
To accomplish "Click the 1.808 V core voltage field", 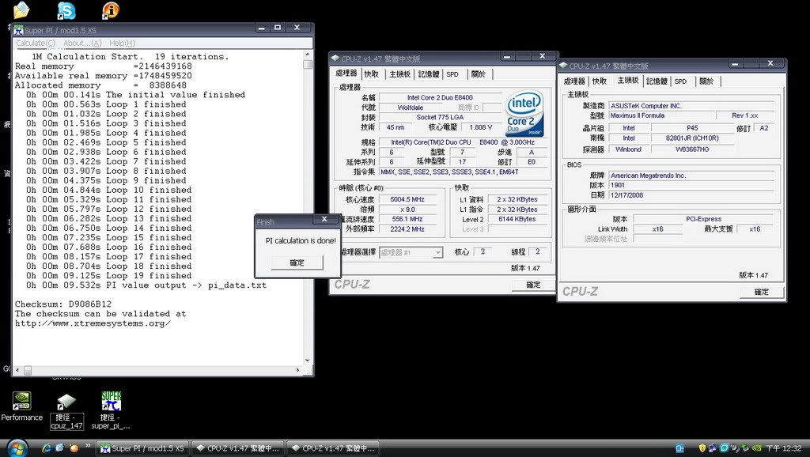I will pyautogui.click(x=481, y=127).
